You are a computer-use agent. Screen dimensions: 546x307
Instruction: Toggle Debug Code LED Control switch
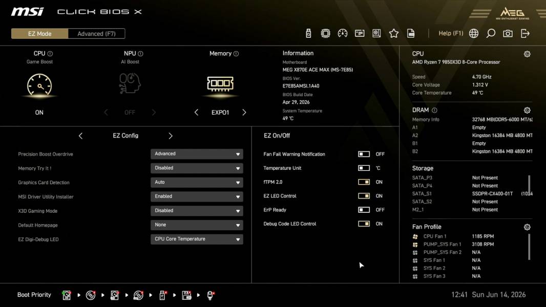364,224
